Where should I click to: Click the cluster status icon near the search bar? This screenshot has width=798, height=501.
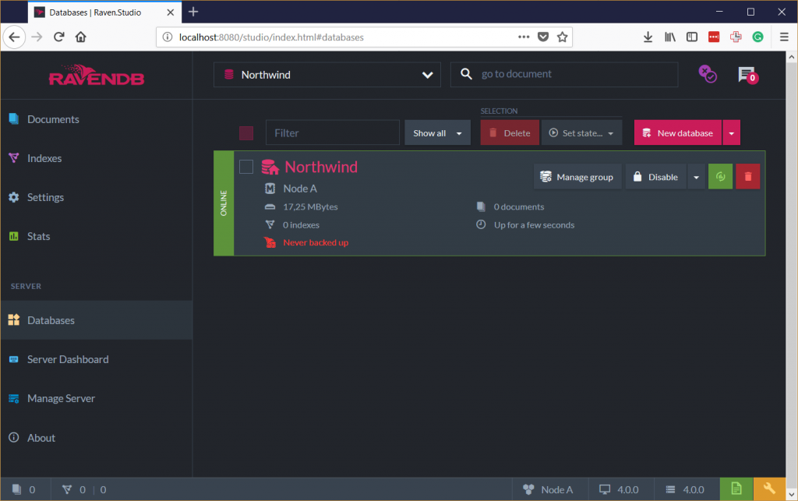pos(708,74)
